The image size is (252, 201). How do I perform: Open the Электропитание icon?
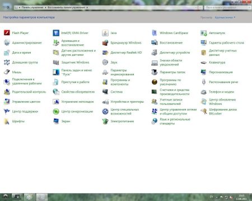pos(105,121)
